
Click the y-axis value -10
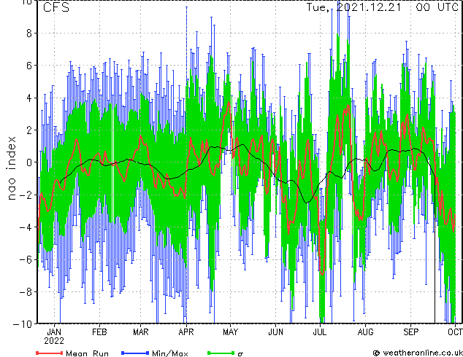pos(23,324)
